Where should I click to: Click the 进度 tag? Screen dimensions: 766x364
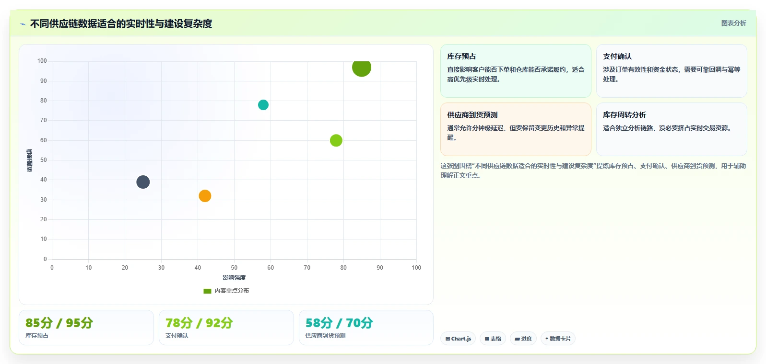523,339
